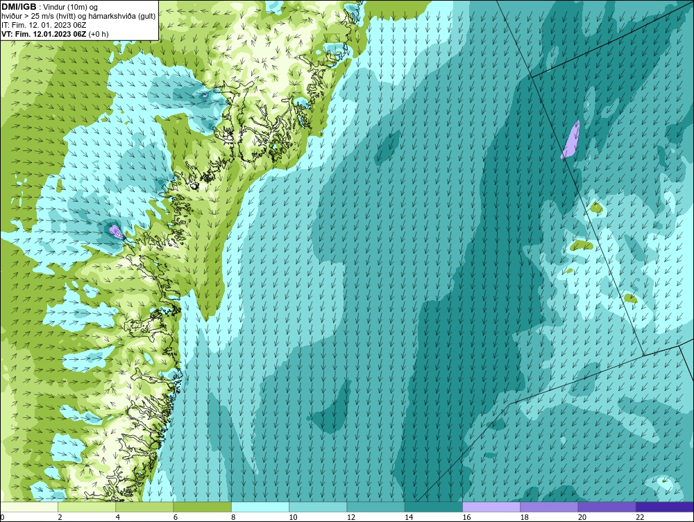The height and width of the screenshot is (522, 694).
Task: Click the legend value '2'
Action: click(x=60, y=517)
